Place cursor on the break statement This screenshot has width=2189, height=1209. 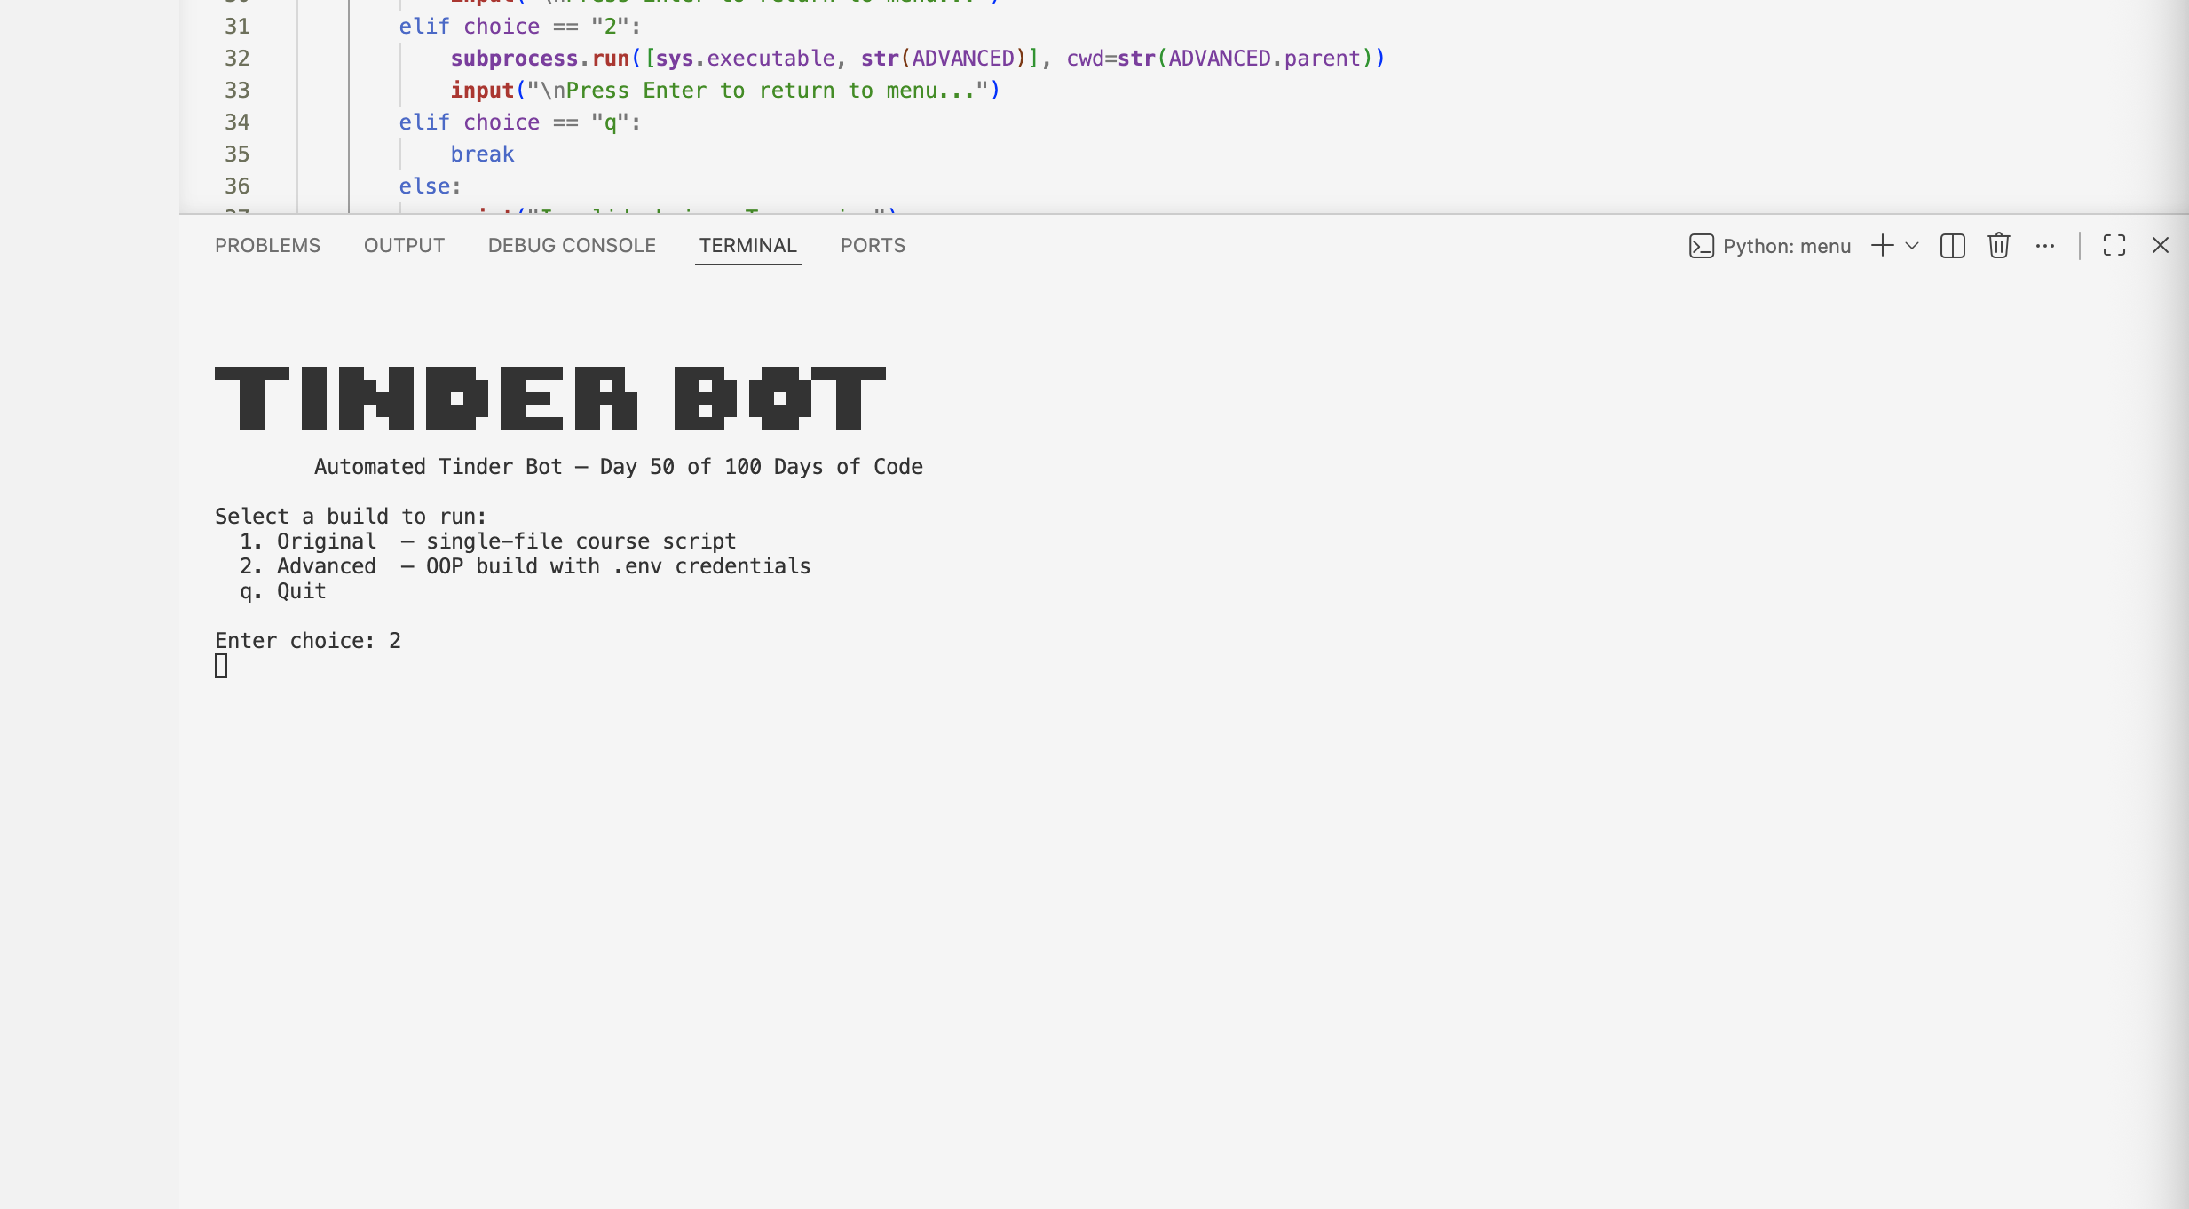(x=482, y=154)
